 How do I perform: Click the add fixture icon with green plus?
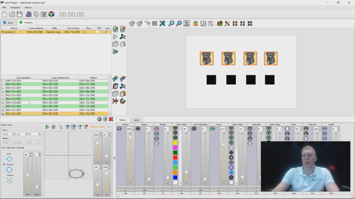(x=220, y=24)
